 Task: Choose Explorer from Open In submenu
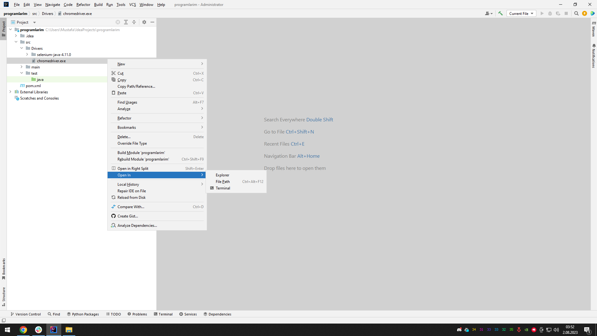[222, 175]
